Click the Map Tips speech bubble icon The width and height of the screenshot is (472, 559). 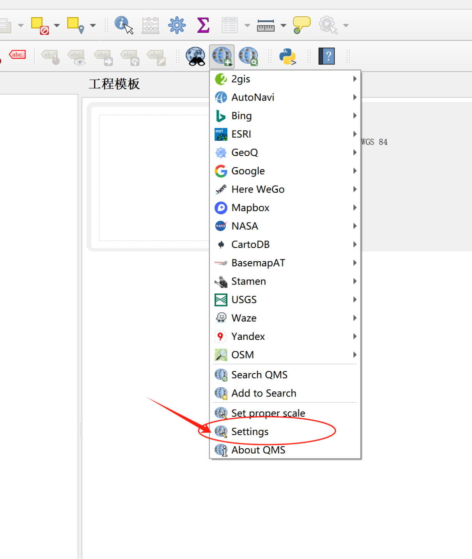click(302, 25)
